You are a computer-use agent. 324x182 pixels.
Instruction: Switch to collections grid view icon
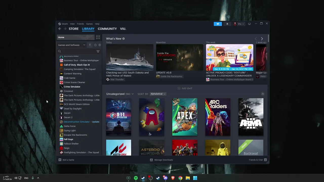pos(98,37)
